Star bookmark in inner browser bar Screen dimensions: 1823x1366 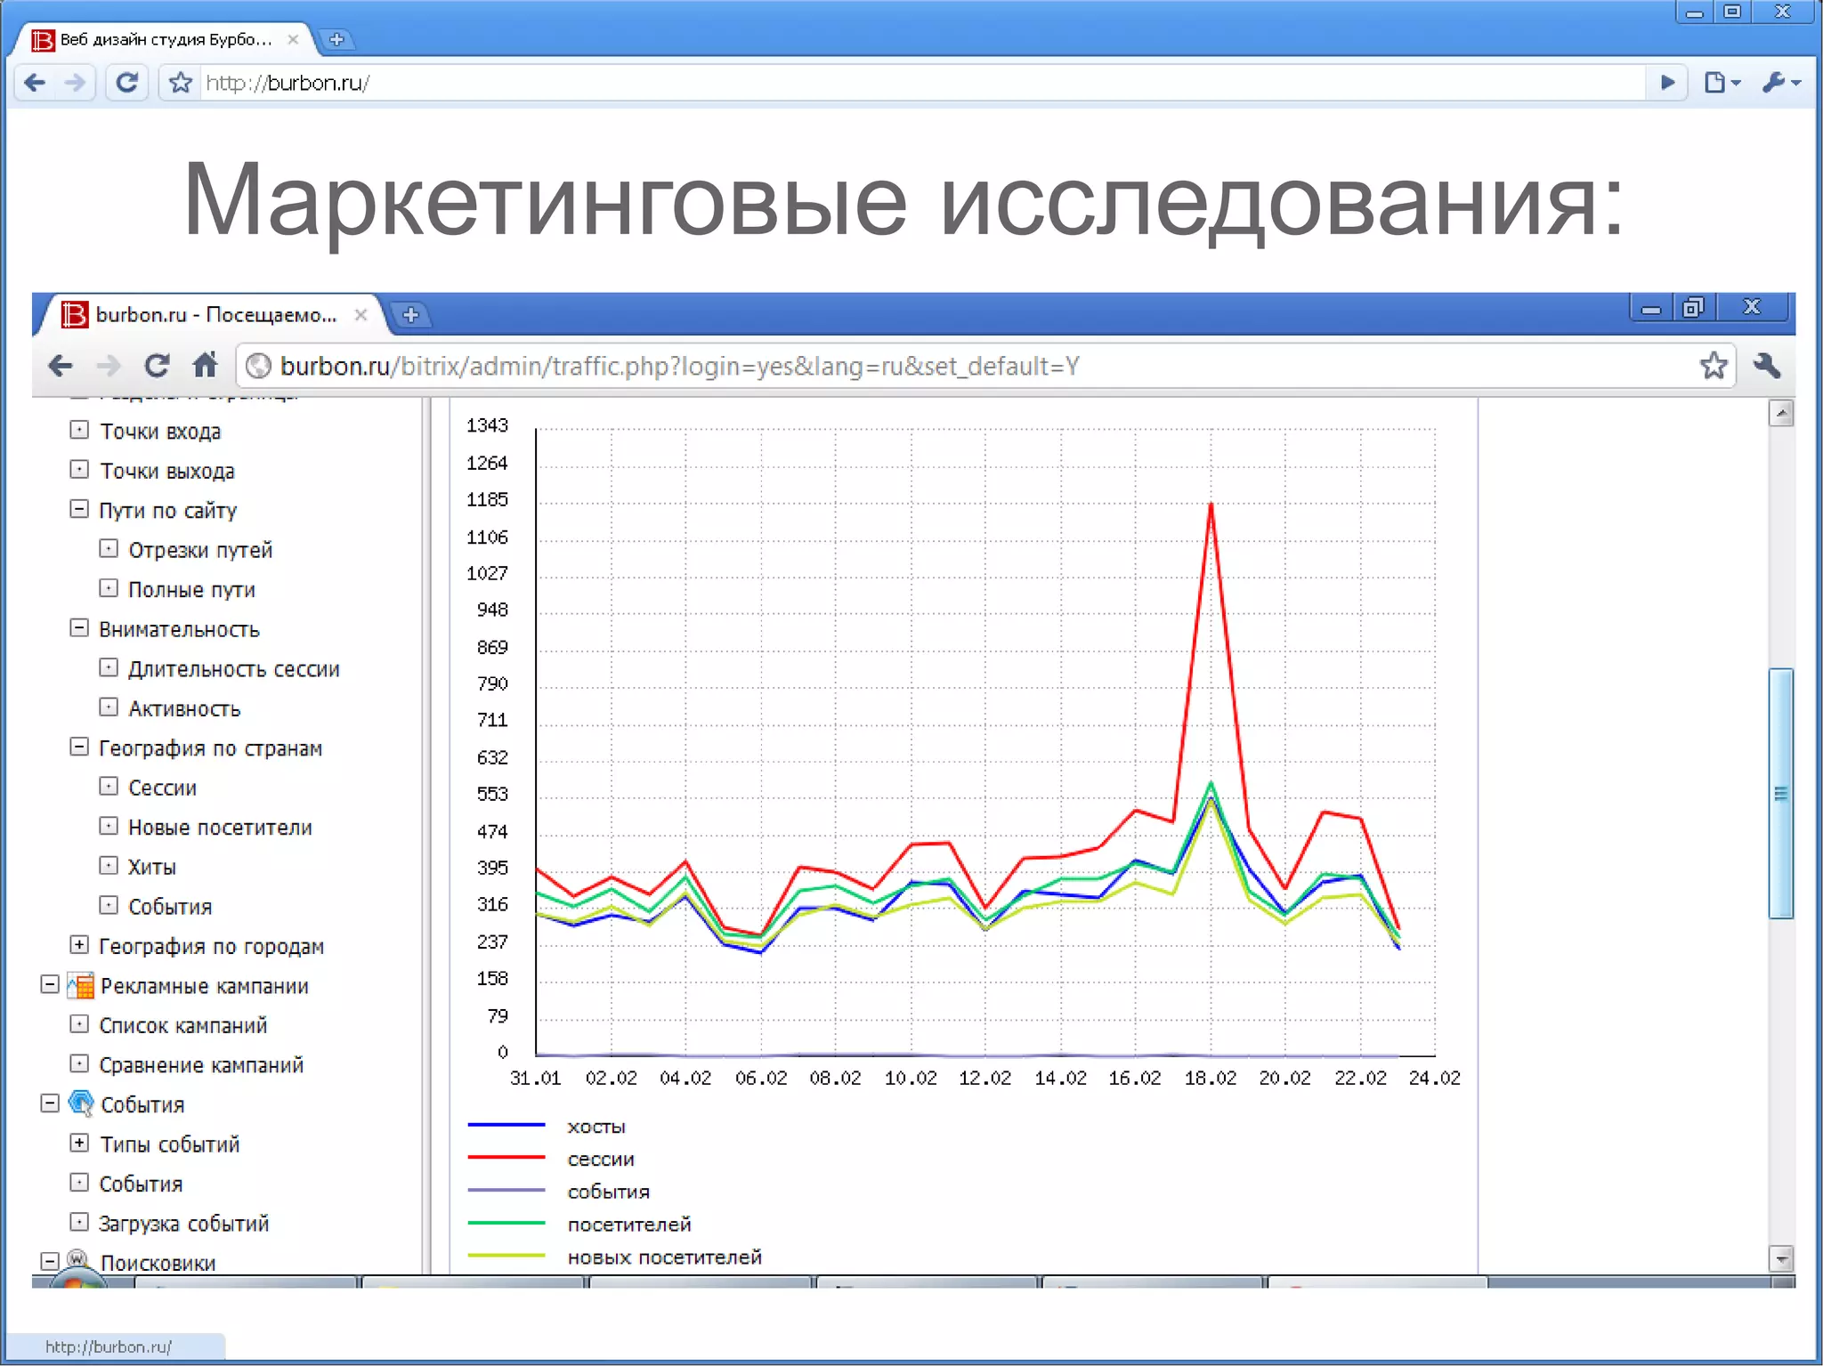tap(1713, 366)
